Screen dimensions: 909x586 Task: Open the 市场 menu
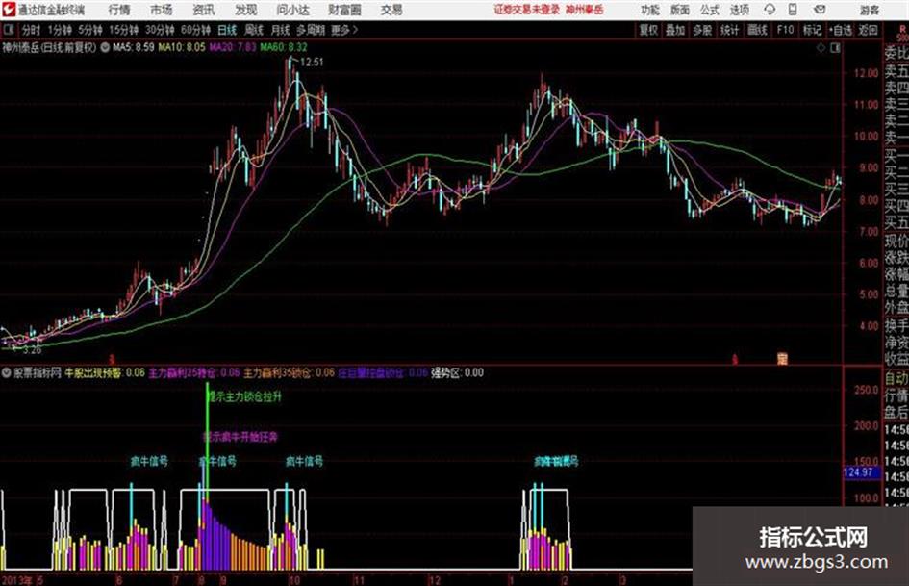(162, 10)
